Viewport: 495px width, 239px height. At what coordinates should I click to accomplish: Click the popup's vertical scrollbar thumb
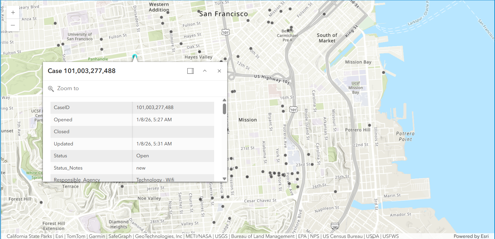(224, 109)
